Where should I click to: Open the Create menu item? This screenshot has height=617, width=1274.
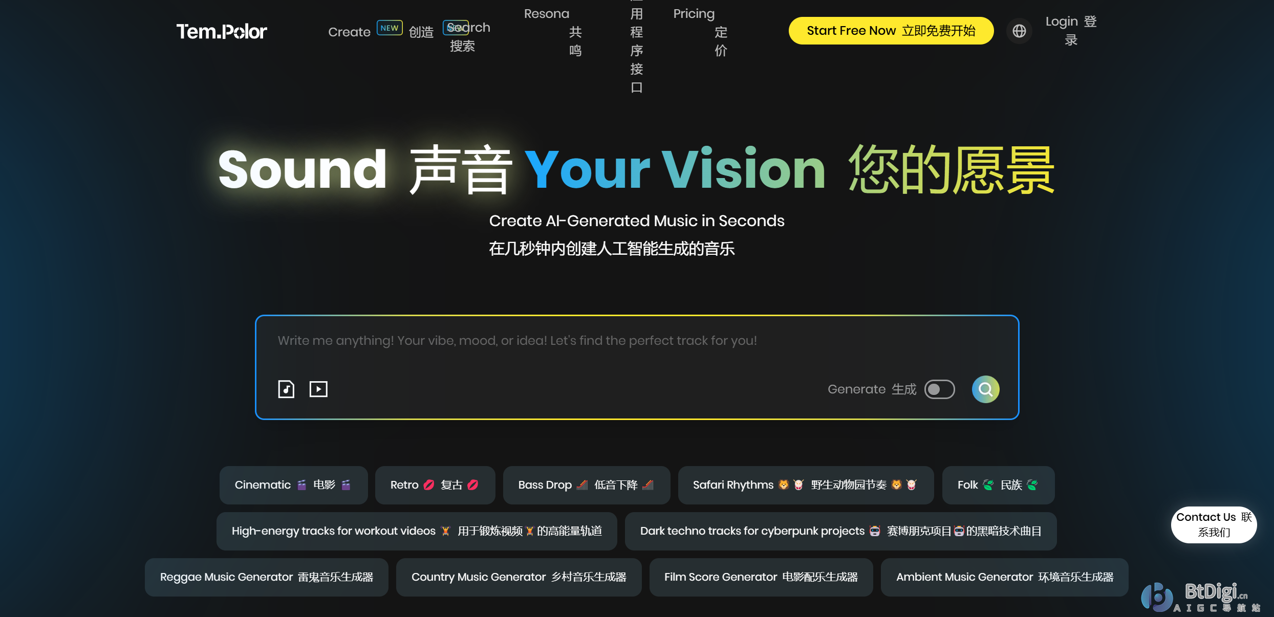tap(349, 32)
